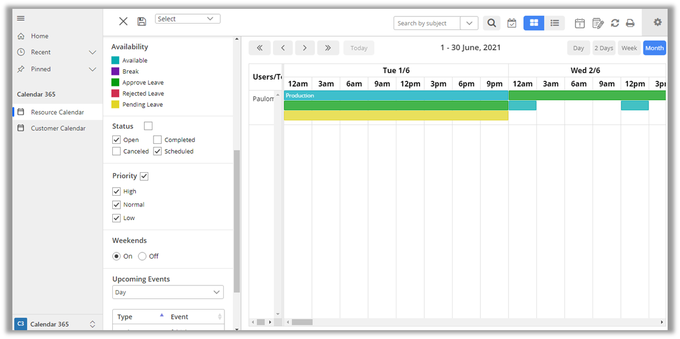Click the Production event bar
Screen dimensions: 680x339
pyautogui.click(x=396, y=96)
